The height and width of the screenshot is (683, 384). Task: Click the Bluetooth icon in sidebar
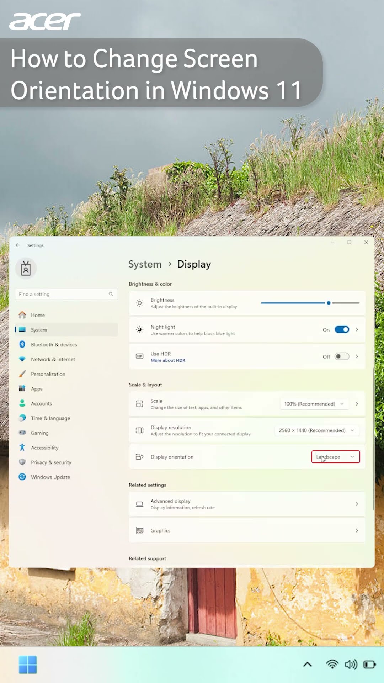(22, 344)
